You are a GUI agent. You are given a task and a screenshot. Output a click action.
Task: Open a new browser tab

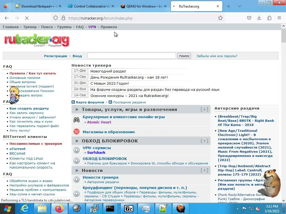tap(228, 6)
